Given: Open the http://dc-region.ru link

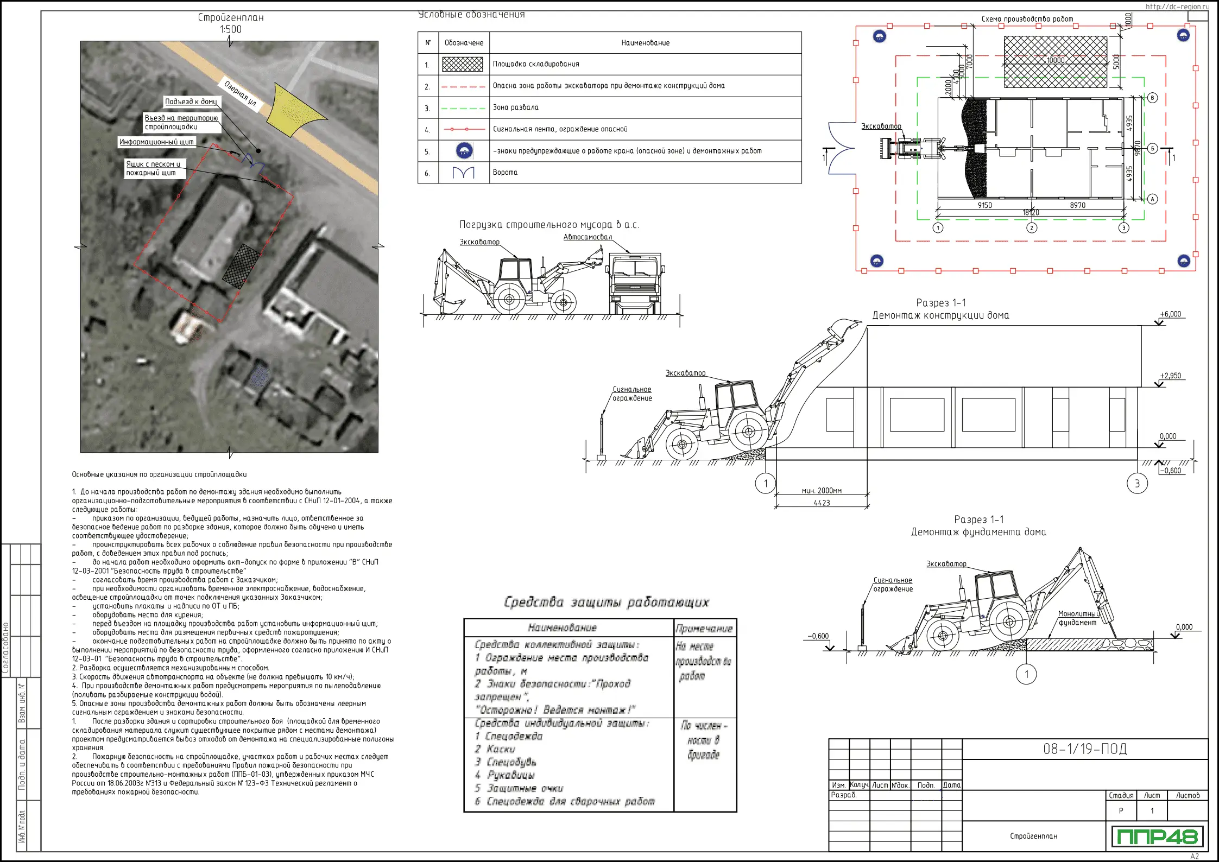Looking at the screenshot, I should click(x=1177, y=7).
